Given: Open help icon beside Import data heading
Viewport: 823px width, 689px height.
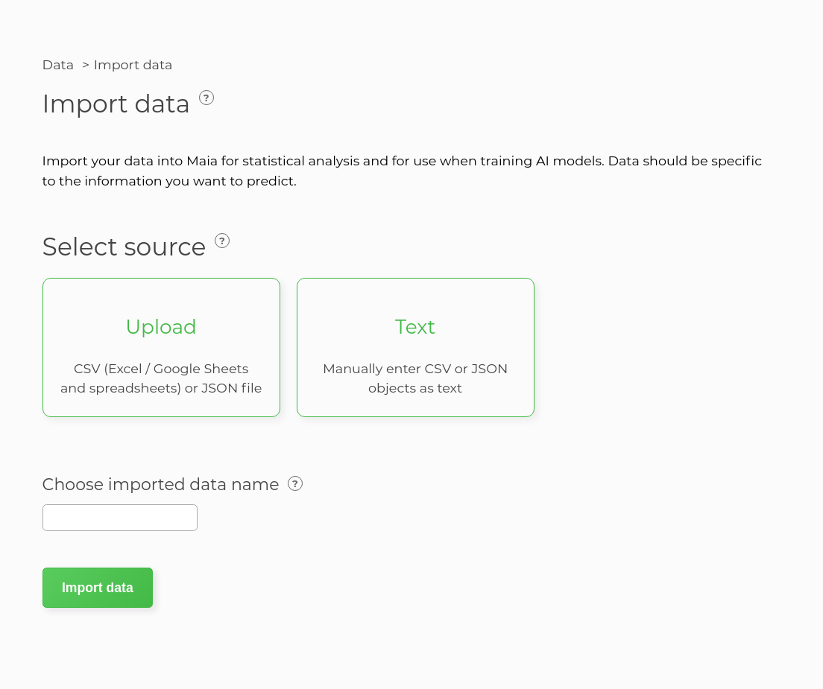Looking at the screenshot, I should [x=206, y=98].
